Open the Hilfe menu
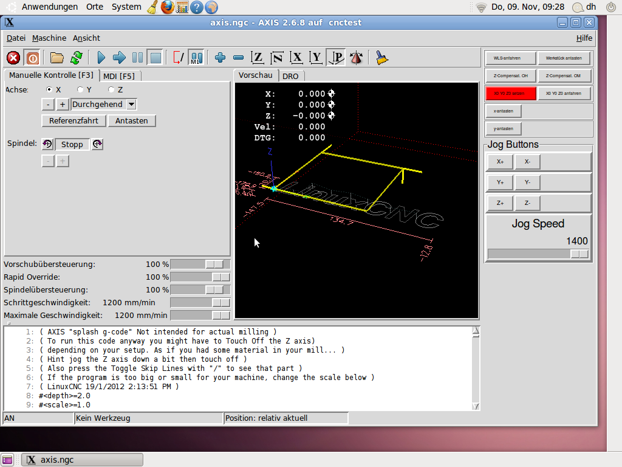Viewport: 622px width, 467px height. [x=584, y=38]
